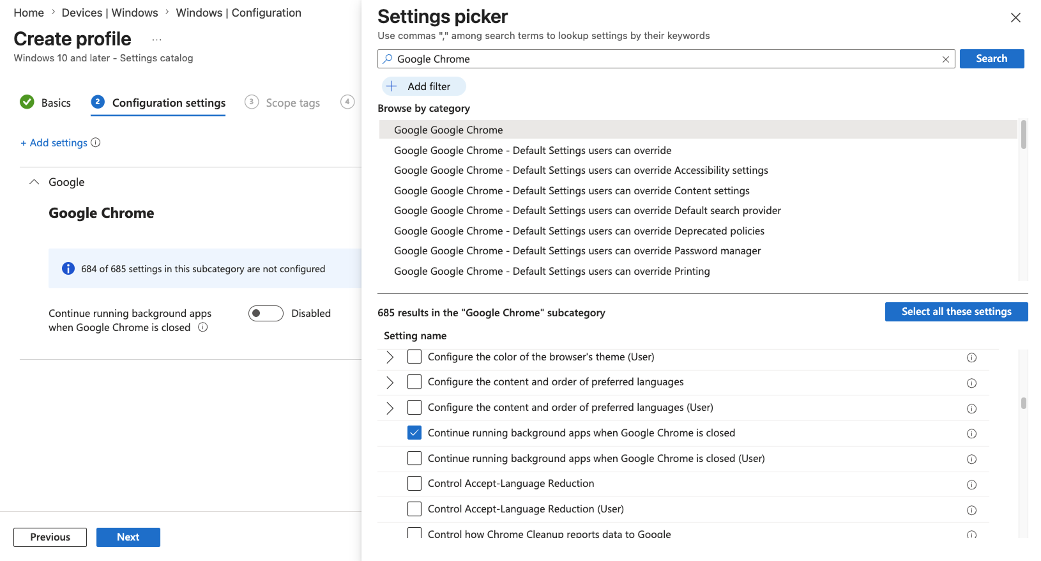This screenshot has width=1041, height=561.
Task: Open Devices | Windows breadcrumb
Action: [110, 13]
